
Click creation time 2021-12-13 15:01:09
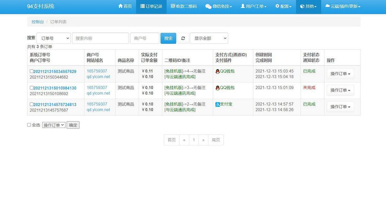[274, 87]
